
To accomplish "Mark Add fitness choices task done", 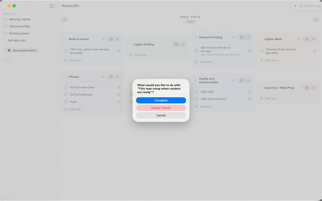I will click(197, 51).
